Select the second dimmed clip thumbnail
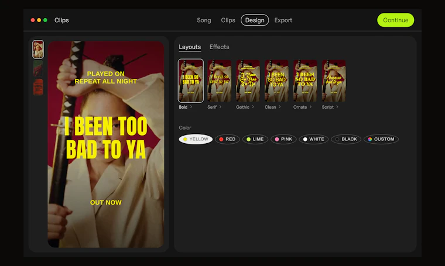Viewport: 445px width, 266px height. [38, 68]
